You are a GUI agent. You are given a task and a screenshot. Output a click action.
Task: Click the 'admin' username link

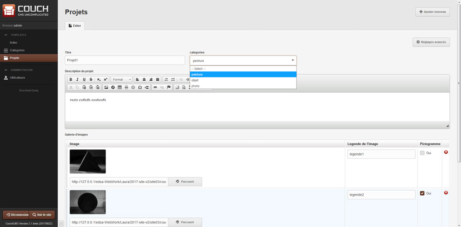[x=18, y=26]
